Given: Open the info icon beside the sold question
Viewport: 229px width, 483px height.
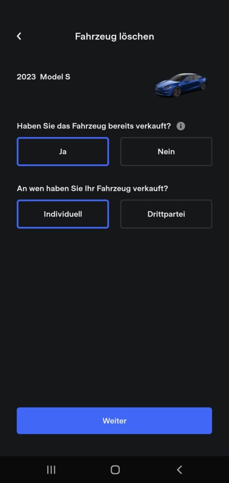Looking at the screenshot, I should 181,126.
